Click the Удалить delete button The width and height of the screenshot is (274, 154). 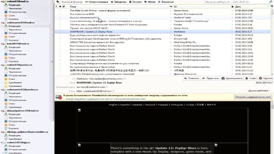(x=265, y=78)
